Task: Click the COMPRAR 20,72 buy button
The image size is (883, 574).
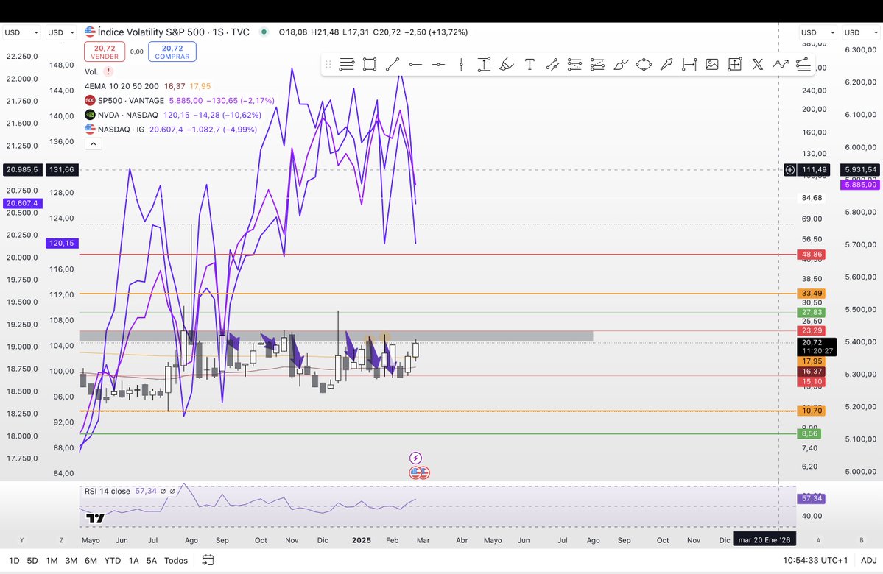Action: tap(172, 52)
